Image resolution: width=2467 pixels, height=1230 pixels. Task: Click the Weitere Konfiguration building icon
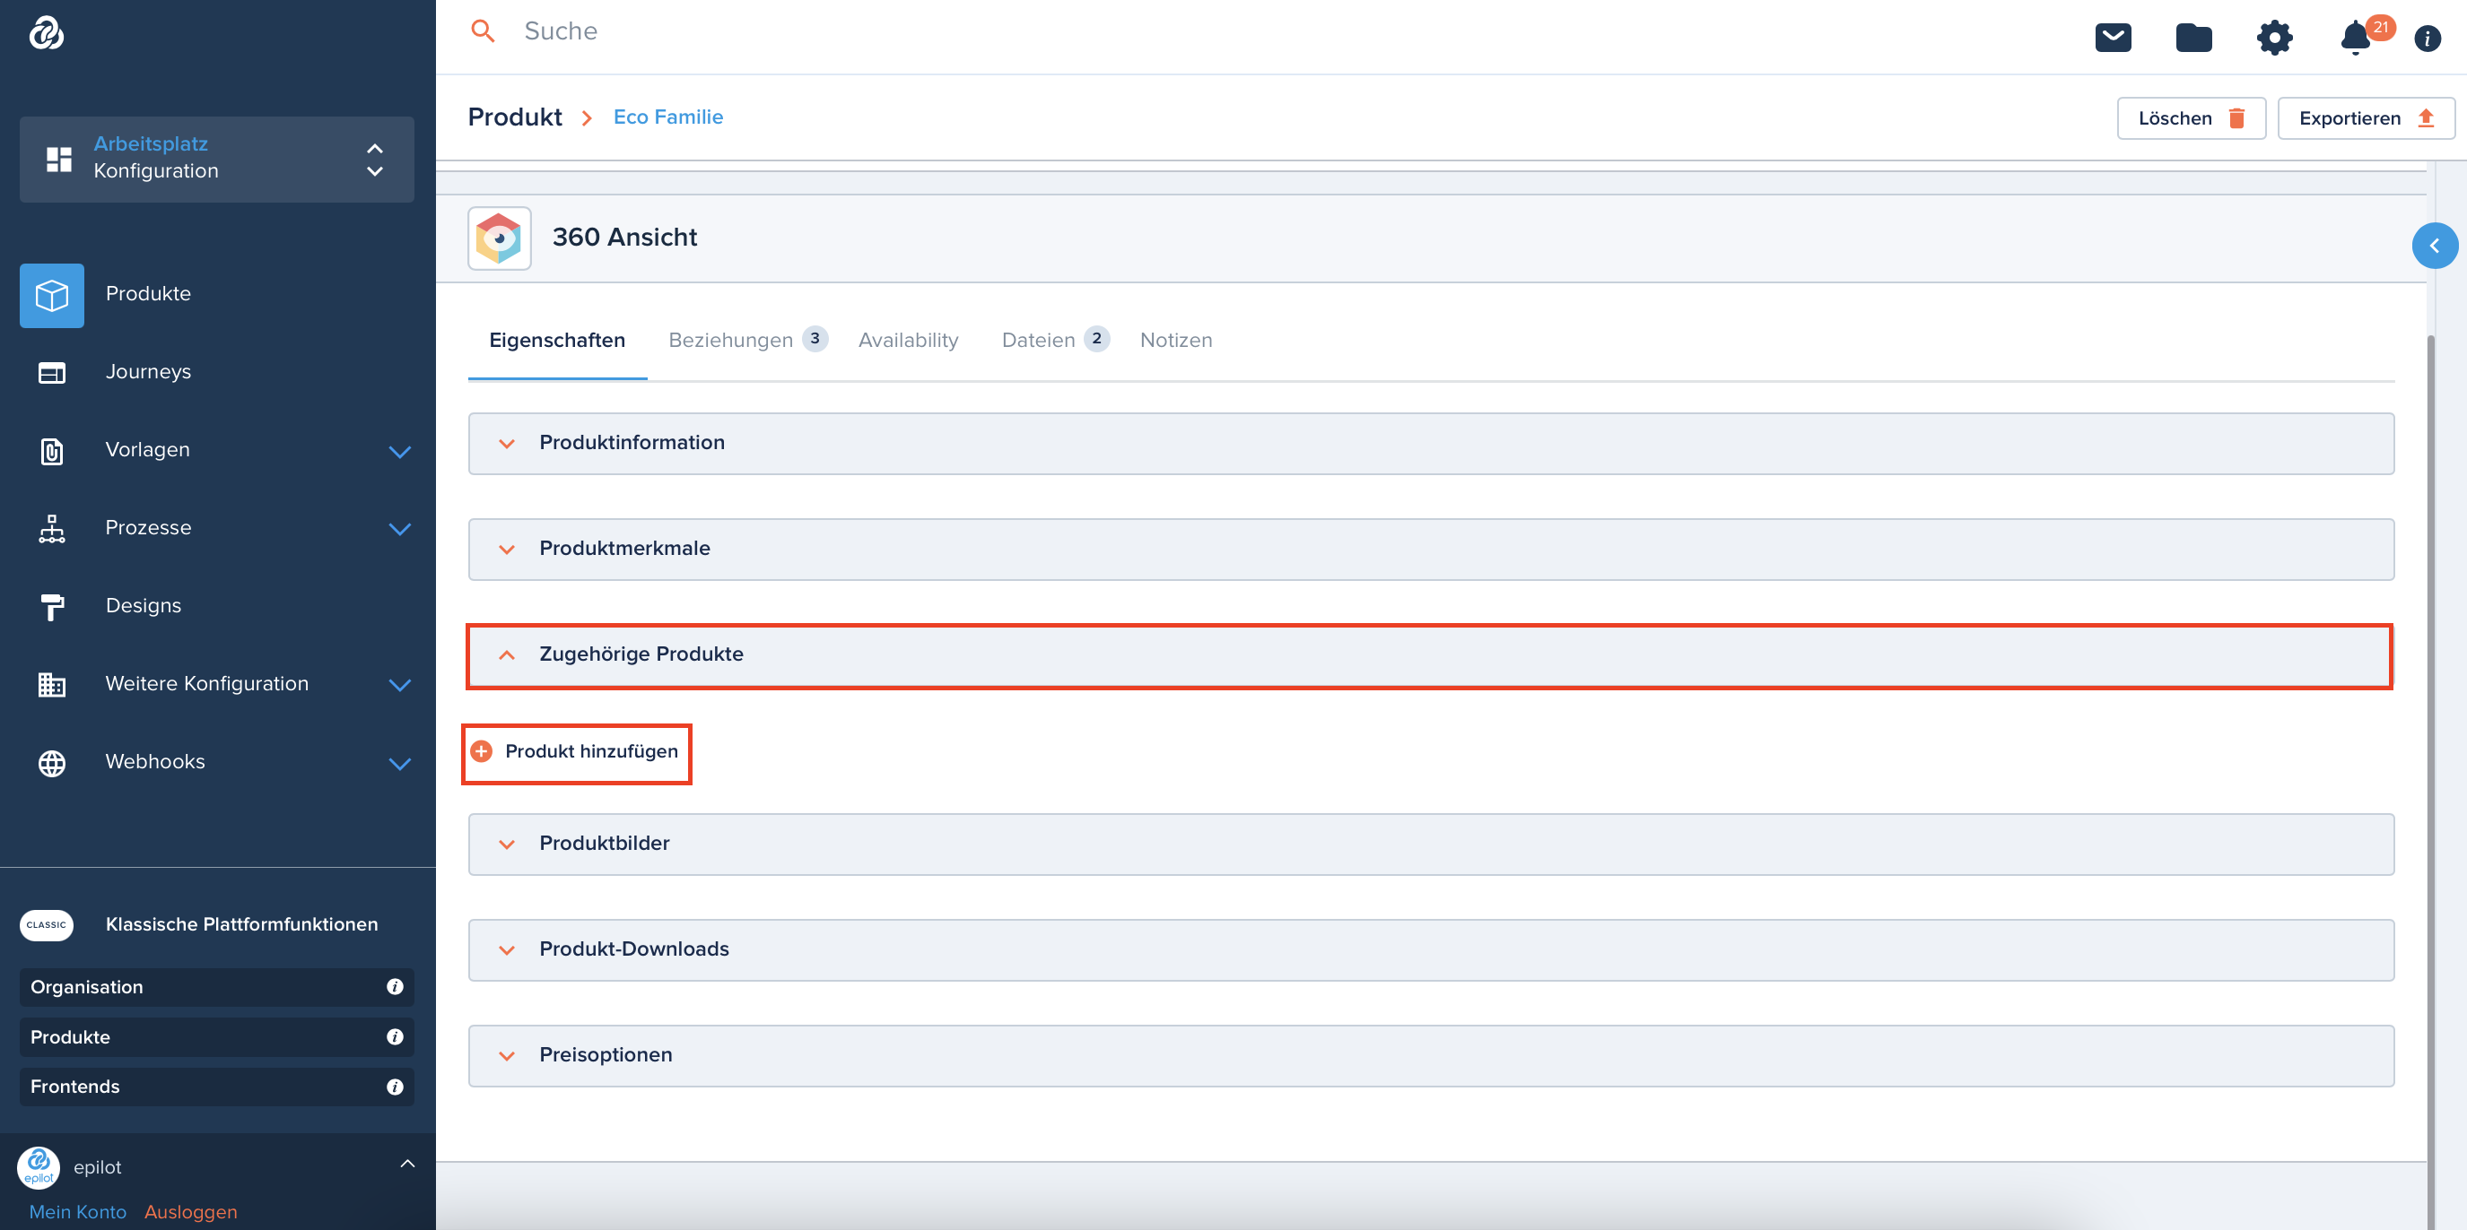pos(52,684)
